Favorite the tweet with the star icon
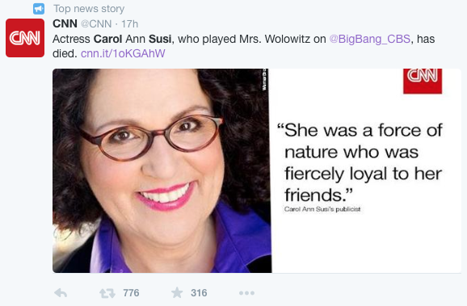467x306 pixels. [x=177, y=292]
